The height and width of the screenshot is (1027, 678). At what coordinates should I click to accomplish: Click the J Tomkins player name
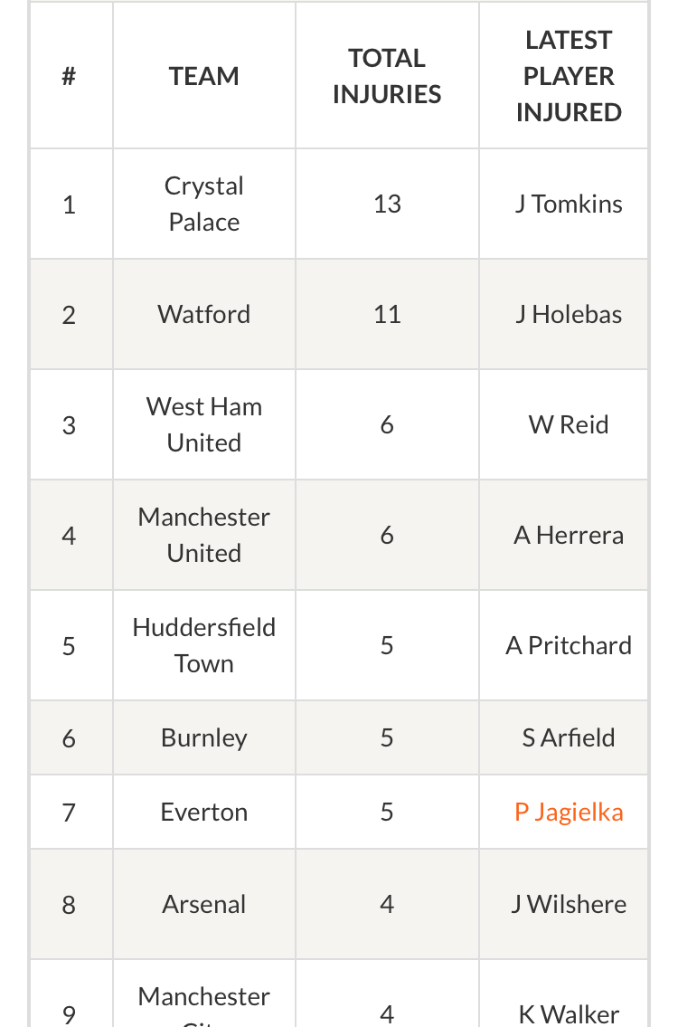coord(568,204)
